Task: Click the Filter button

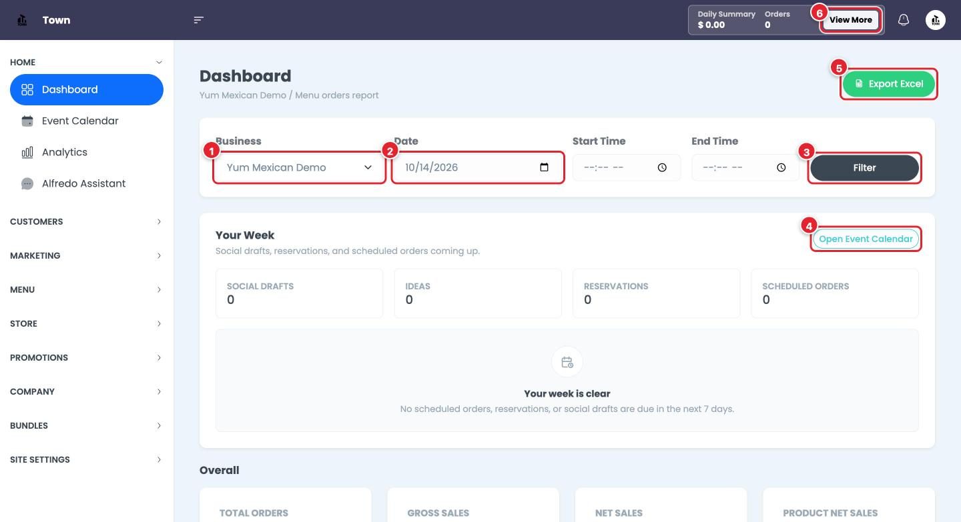Action: click(864, 168)
